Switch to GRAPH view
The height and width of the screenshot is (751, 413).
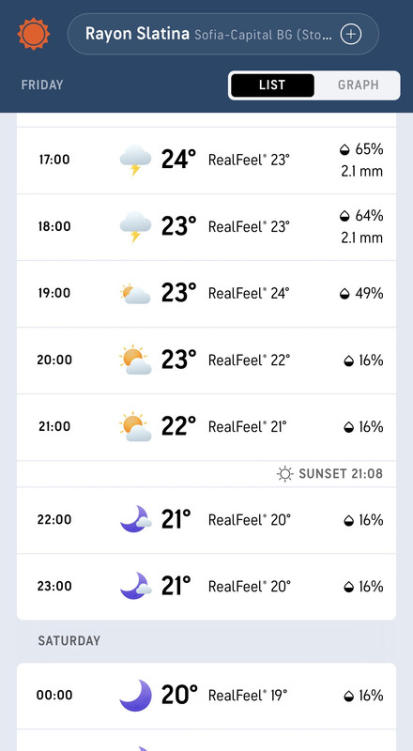[x=359, y=85]
